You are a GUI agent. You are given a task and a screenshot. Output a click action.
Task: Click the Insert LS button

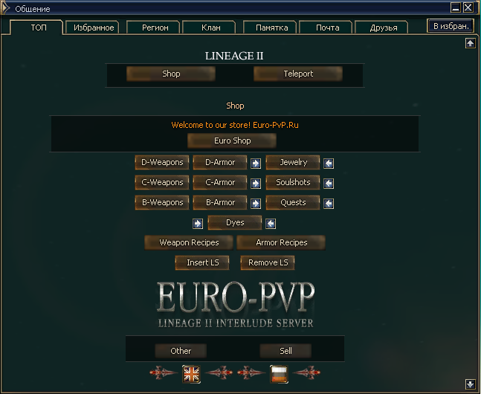[202, 262]
